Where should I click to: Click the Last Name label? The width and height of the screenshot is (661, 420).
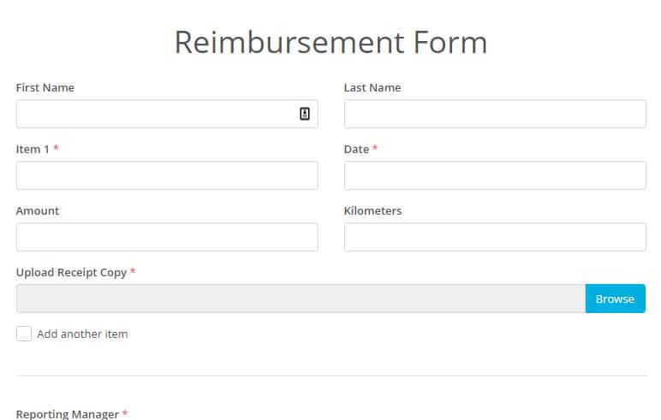coord(372,87)
